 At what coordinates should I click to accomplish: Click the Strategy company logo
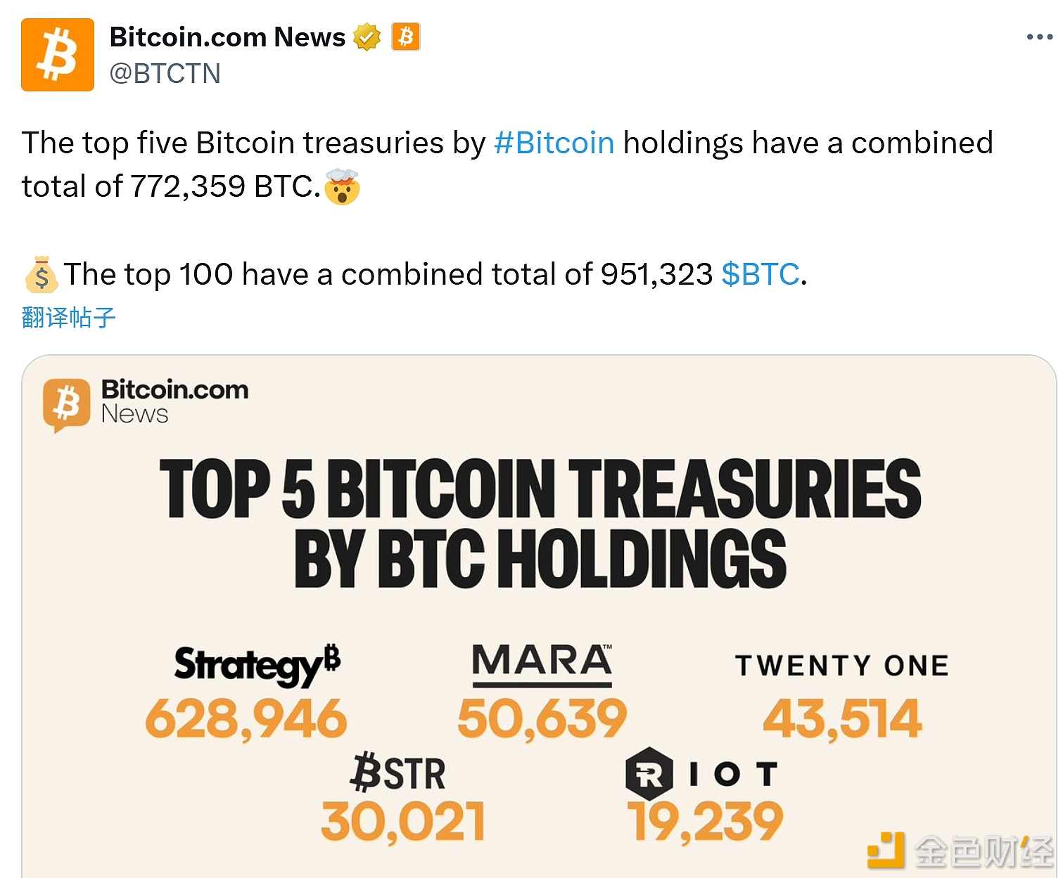257,664
